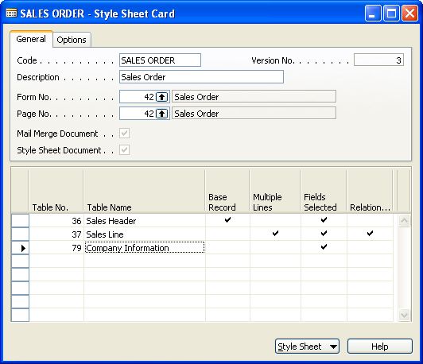Minimize the Style Sheet Card window
Image resolution: width=423 pixels, height=364 pixels.
(373, 13)
